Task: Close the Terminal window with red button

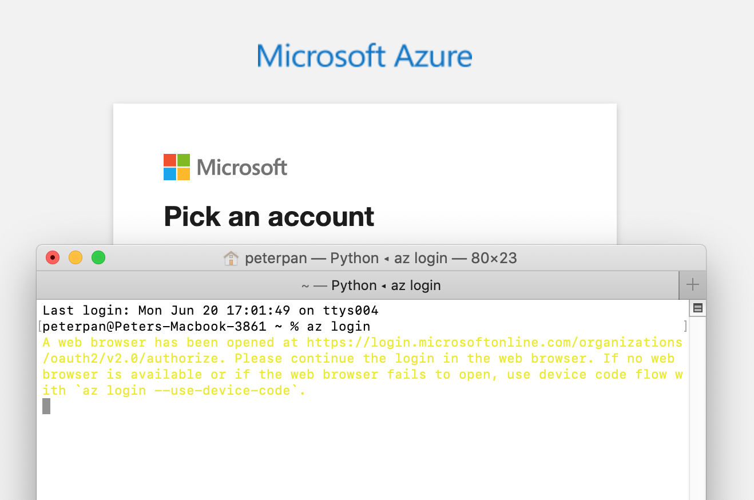Action: point(53,258)
